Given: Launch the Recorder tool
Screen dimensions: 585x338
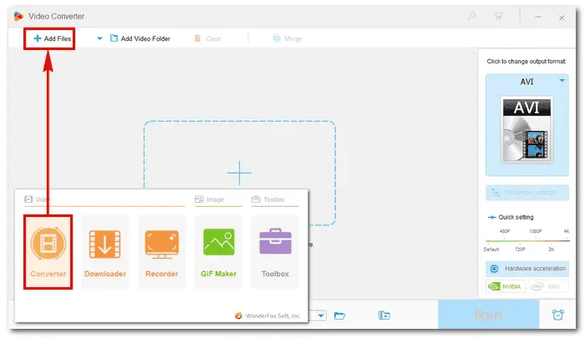Looking at the screenshot, I should [161, 252].
